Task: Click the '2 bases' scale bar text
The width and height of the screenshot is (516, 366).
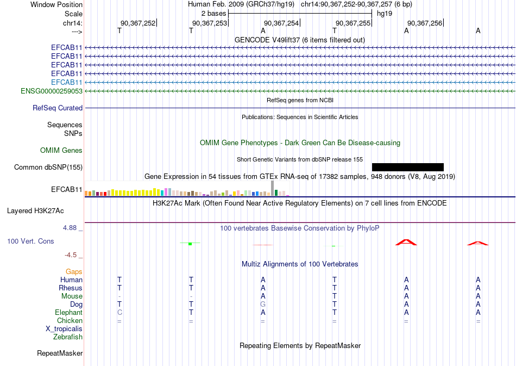Action: point(213,14)
